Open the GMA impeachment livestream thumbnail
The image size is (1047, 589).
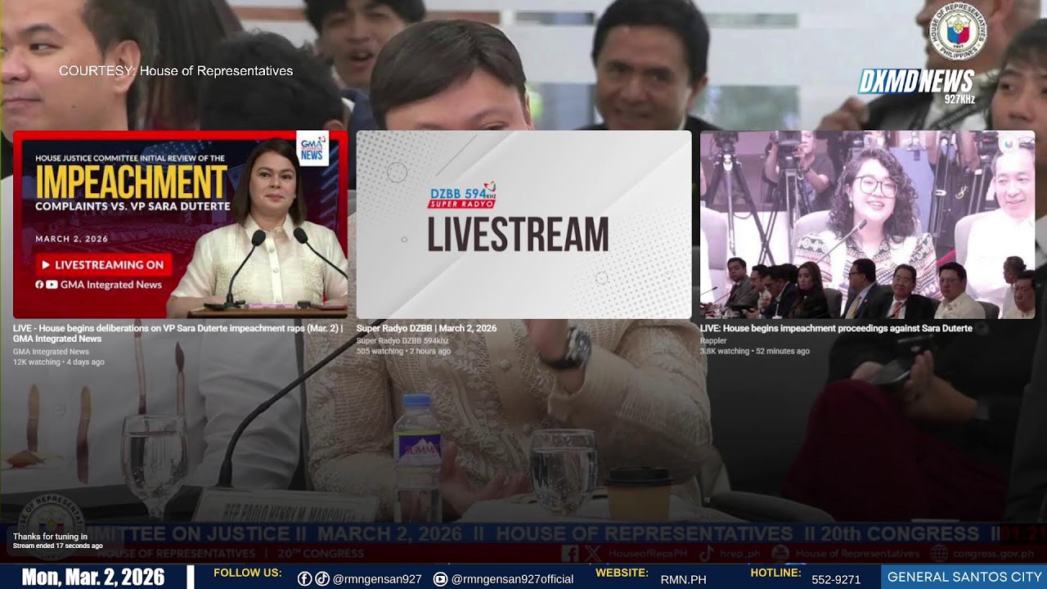180,224
